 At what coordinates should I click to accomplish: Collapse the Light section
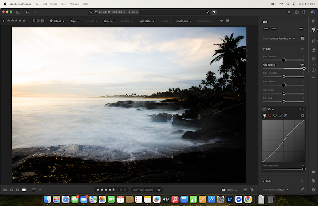[264, 49]
